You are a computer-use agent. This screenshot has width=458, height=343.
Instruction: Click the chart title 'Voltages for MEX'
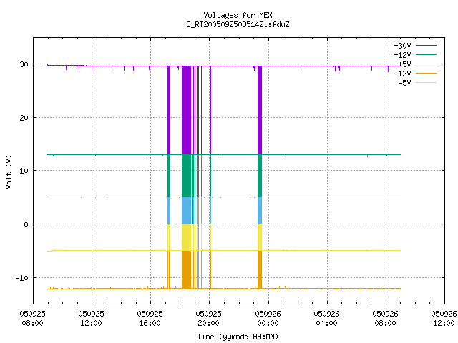(x=238, y=15)
